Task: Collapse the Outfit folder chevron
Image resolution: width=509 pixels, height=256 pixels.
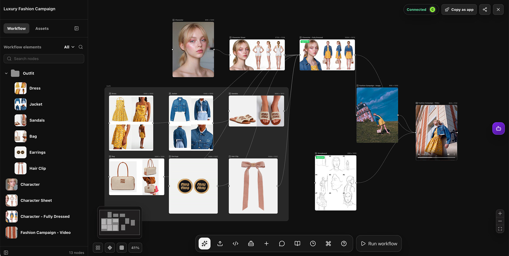Action: (x=6, y=73)
